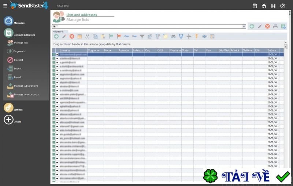Click the orange flag icon

(x=119, y=36)
